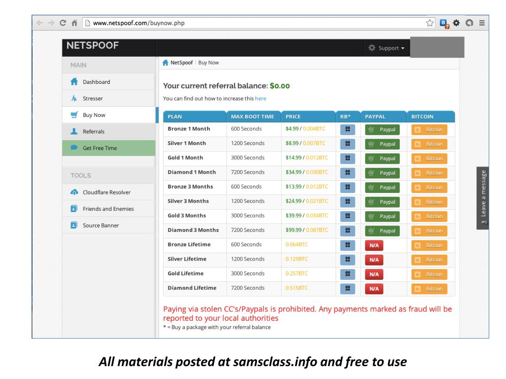Redeem referral balance for Gold 3 Months
The width and height of the screenshot is (506, 379).
click(347, 217)
